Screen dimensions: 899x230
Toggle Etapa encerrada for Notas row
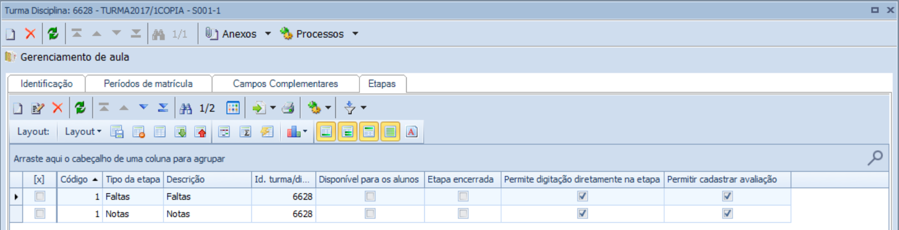463,214
